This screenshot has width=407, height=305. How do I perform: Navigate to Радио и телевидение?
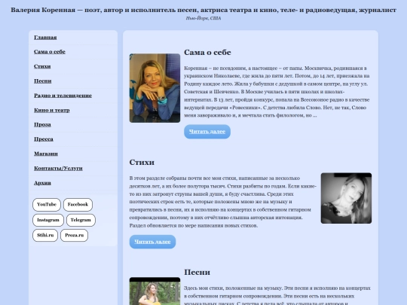[x=63, y=96]
